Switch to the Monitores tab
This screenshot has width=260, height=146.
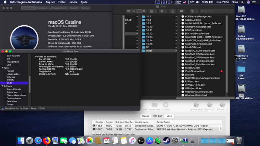point(42,8)
